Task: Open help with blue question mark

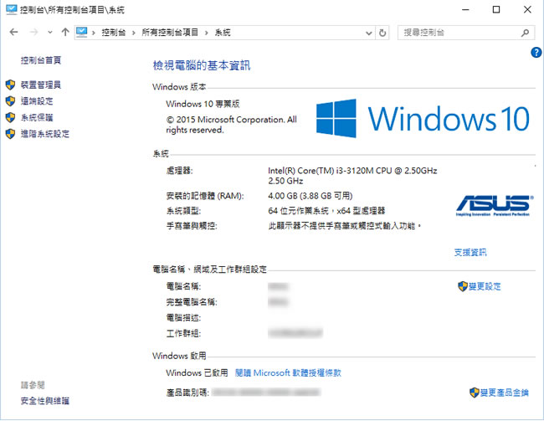Action: [x=536, y=53]
